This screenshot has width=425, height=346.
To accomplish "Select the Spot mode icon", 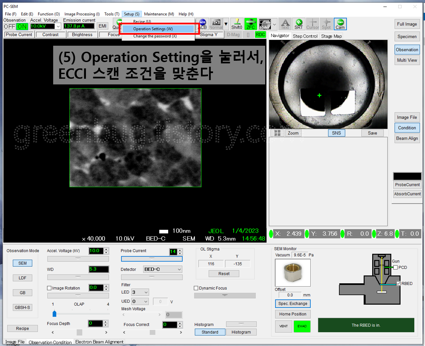I will coord(326,24).
